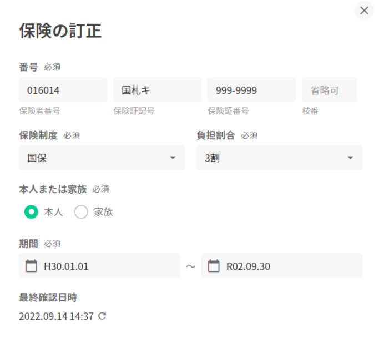Click the 本人 radio label text

[53, 212]
